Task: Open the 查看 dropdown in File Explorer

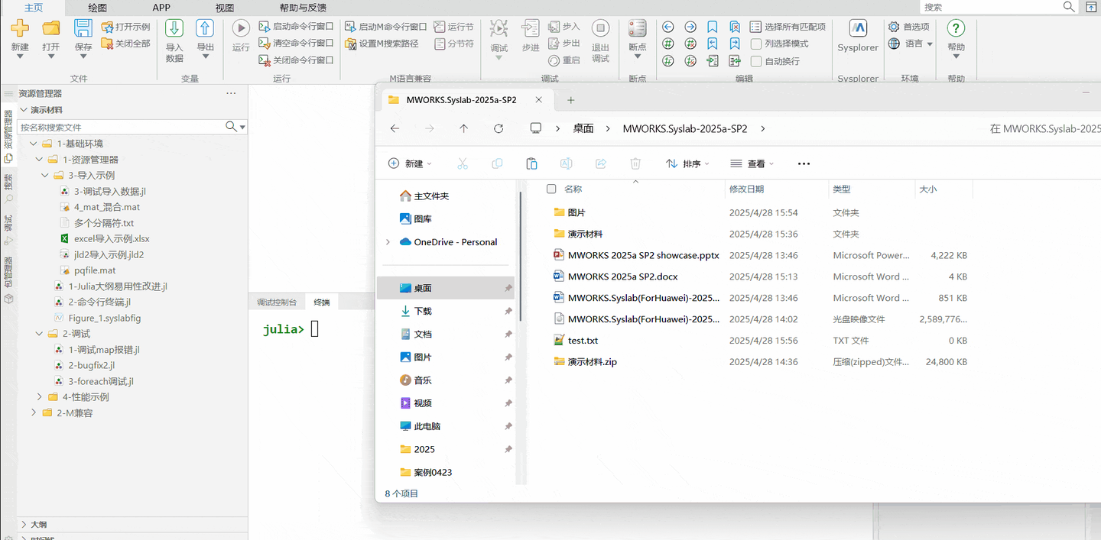Action: click(752, 163)
